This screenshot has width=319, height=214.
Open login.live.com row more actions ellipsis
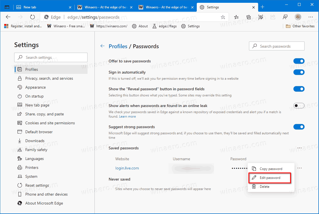tap(300, 168)
